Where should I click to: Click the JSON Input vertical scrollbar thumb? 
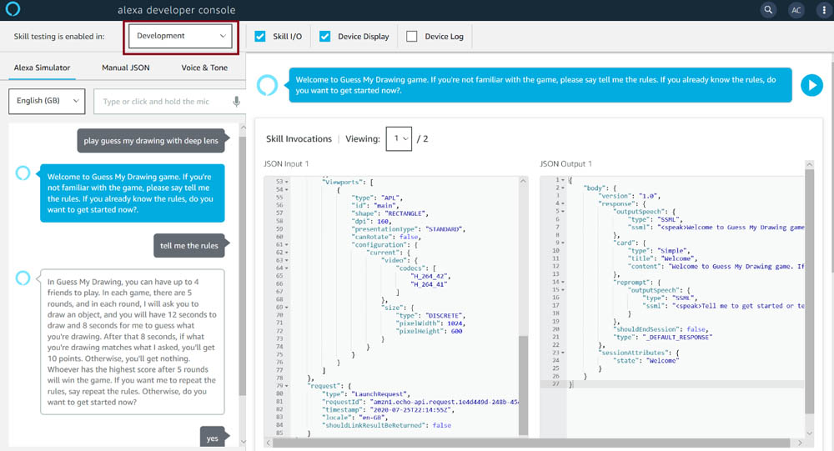coord(524,385)
